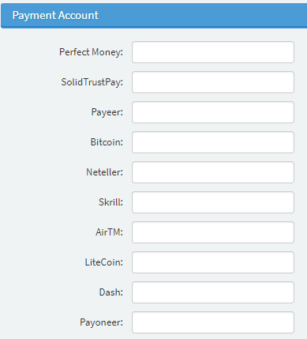Screen dimensions: 307x339
Task: Select the Payeer account field
Action: pyautogui.click(x=213, y=112)
